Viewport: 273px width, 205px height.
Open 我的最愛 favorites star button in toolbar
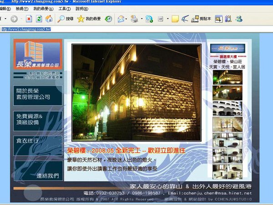pyautogui.click(x=89, y=19)
